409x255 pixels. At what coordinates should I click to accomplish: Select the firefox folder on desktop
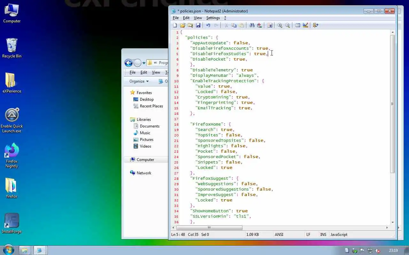point(12,188)
